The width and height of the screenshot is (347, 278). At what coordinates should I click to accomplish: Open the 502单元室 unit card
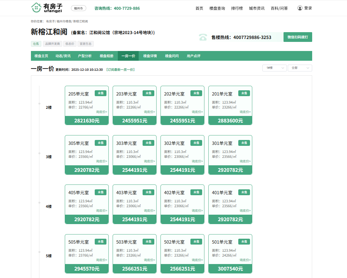(x=182, y=249)
